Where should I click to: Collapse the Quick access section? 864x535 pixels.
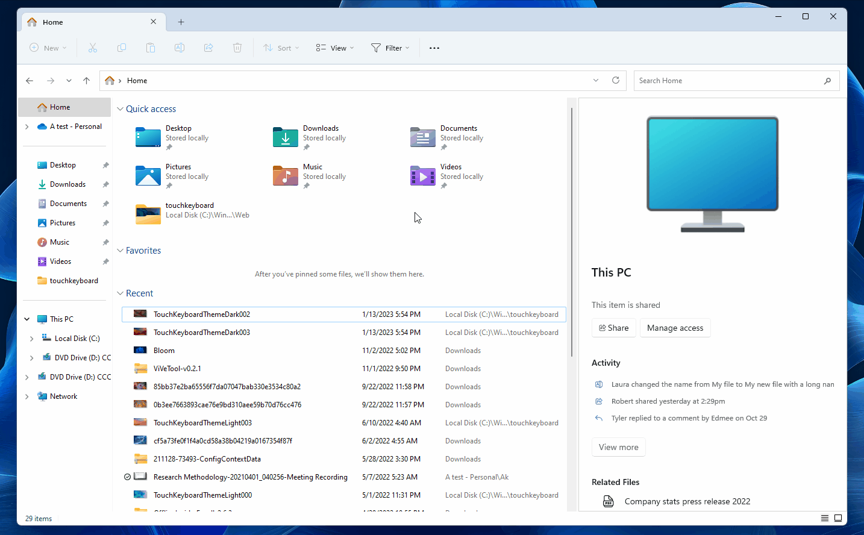click(119, 108)
